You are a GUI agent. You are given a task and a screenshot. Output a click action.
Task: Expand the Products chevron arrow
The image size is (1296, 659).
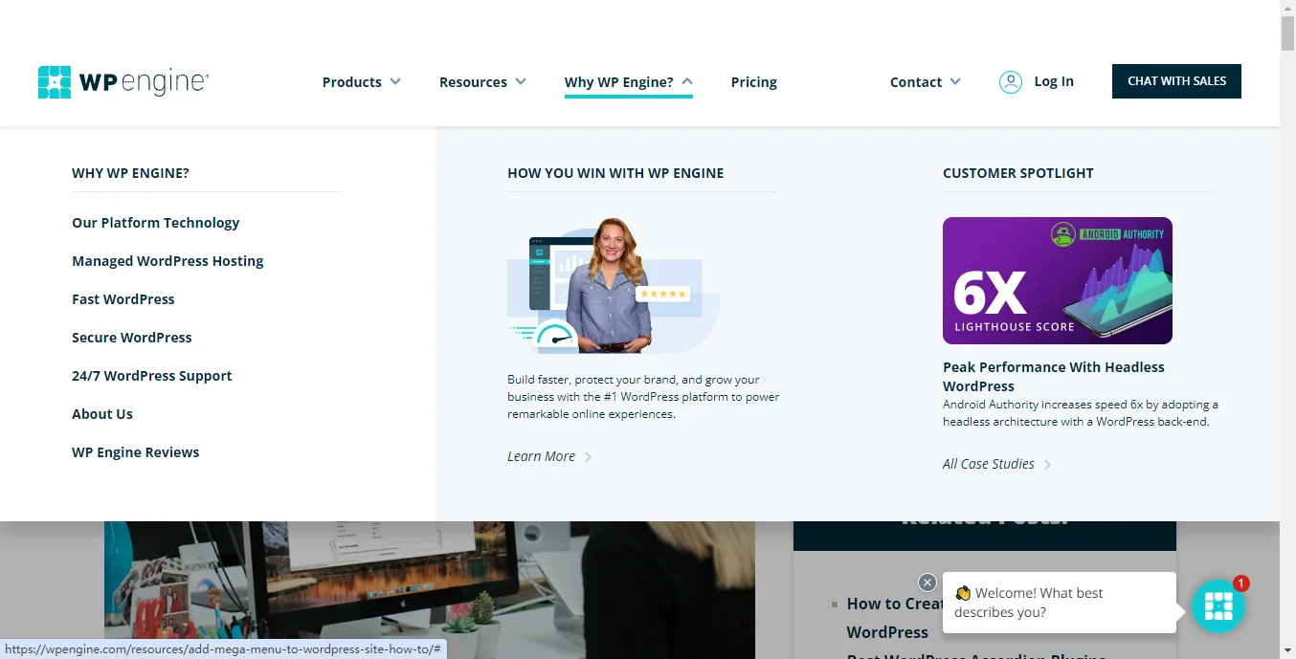395,82
